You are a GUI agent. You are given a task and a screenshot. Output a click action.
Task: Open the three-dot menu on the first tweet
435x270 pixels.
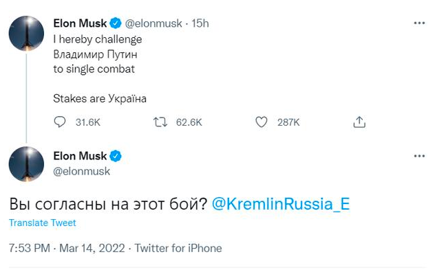419,23
